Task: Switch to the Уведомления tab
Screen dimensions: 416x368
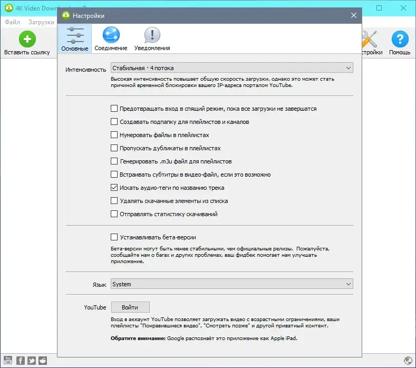Action: pyautogui.click(x=152, y=38)
